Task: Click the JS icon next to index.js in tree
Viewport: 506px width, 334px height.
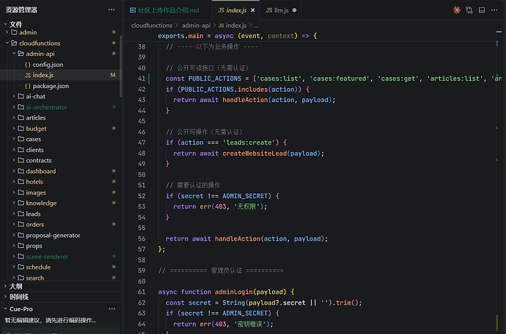Action: (x=28, y=76)
